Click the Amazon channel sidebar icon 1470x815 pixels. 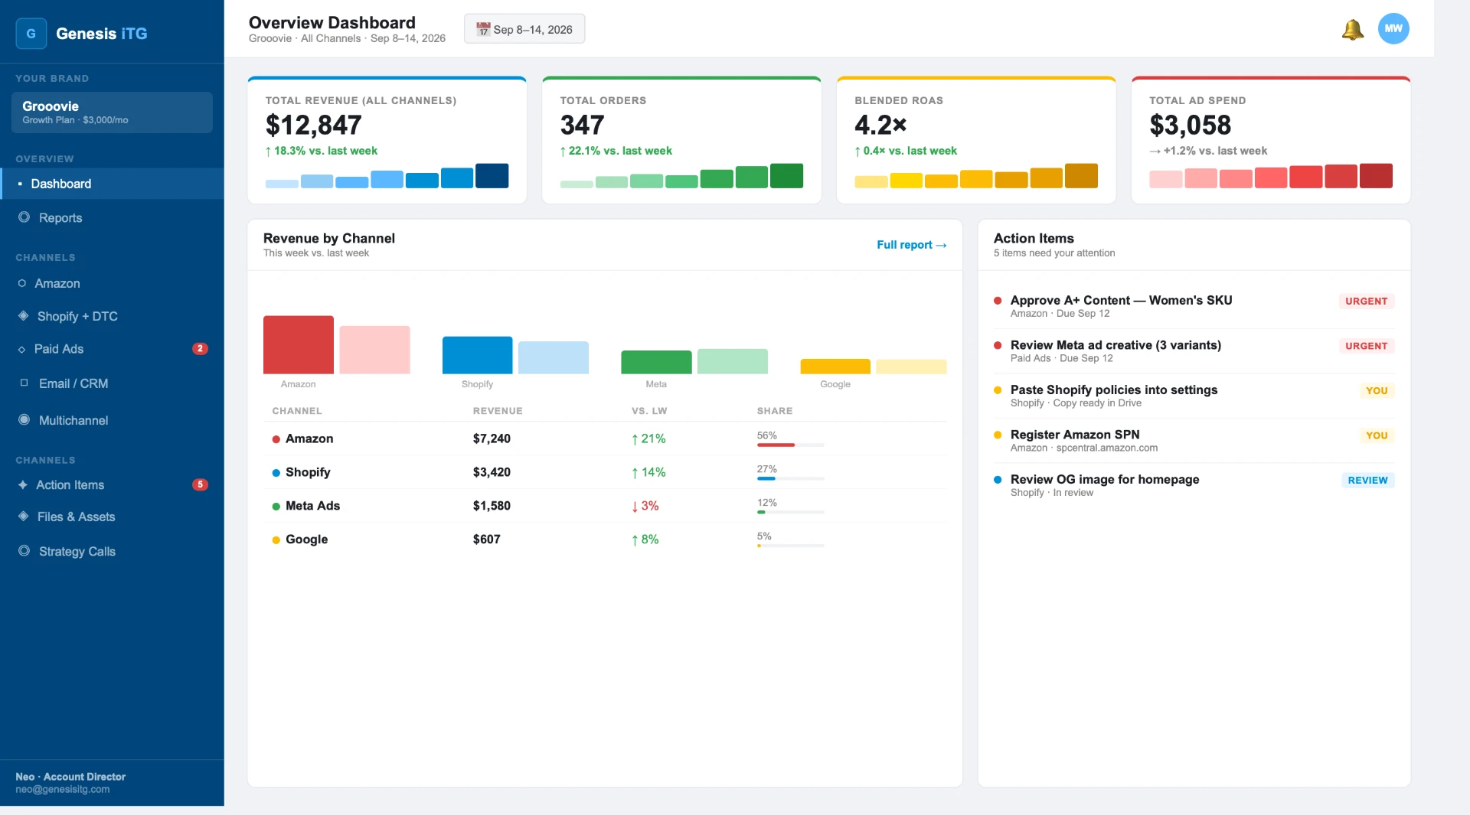[22, 284]
